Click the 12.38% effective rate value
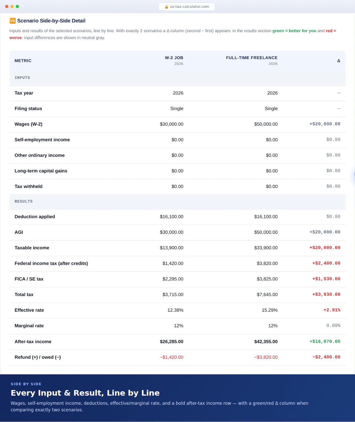Viewport: 355px width, 422px height. tap(175, 310)
